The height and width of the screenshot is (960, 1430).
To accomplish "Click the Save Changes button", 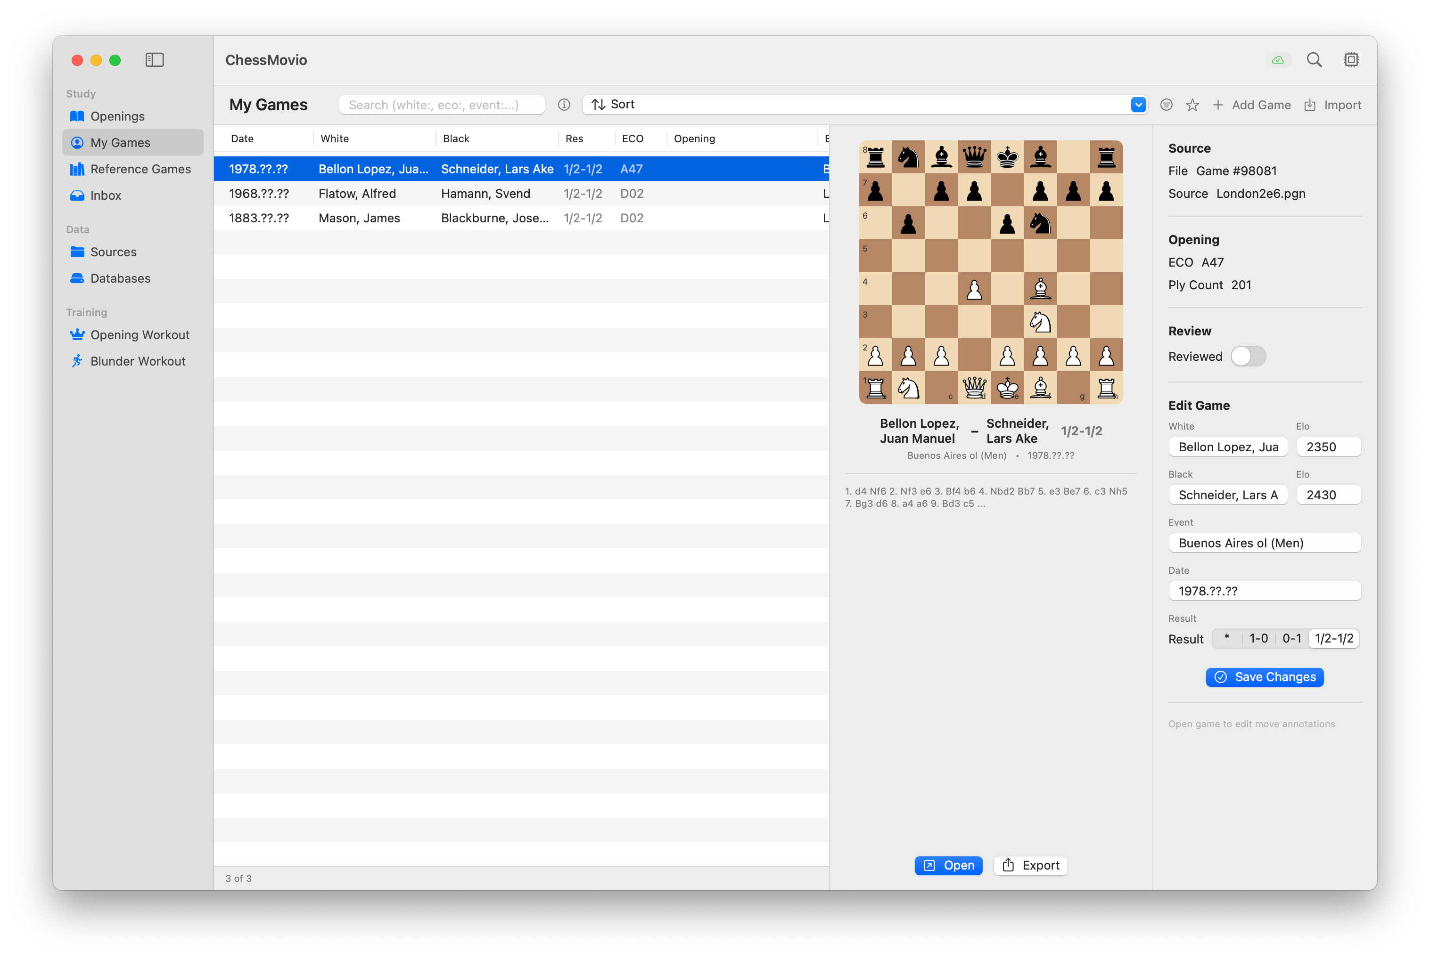I will click(1265, 677).
